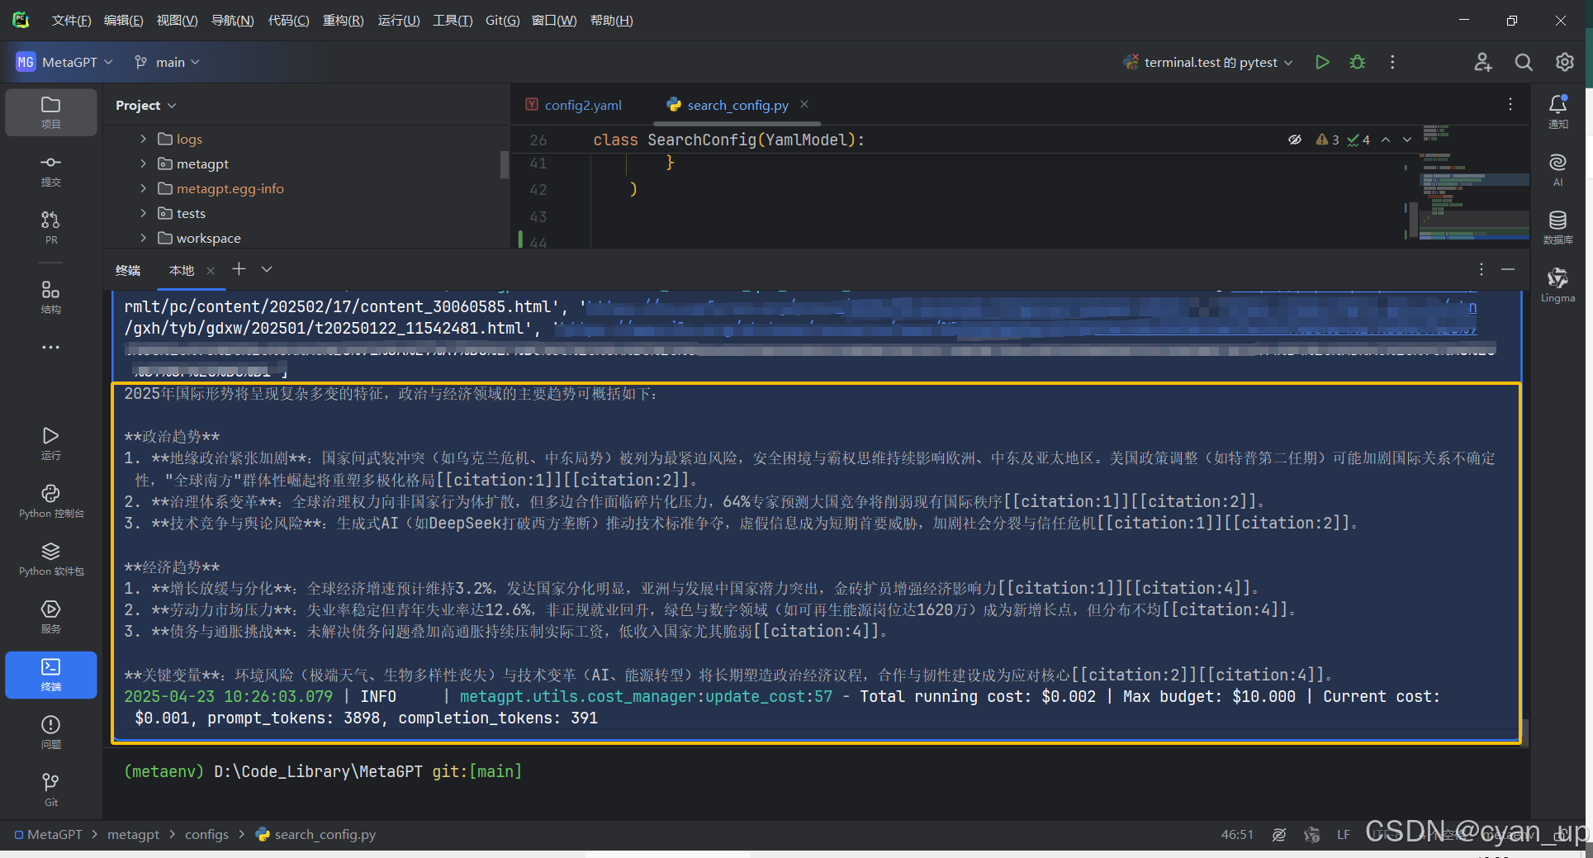Image resolution: width=1593 pixels, height=858 pixels.
Task: Open the 重构(R) menu
Action: 343,21
